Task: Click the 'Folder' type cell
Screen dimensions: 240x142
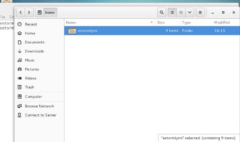Action: click(188, 31)
